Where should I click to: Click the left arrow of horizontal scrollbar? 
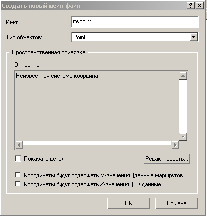click(19, 144)
